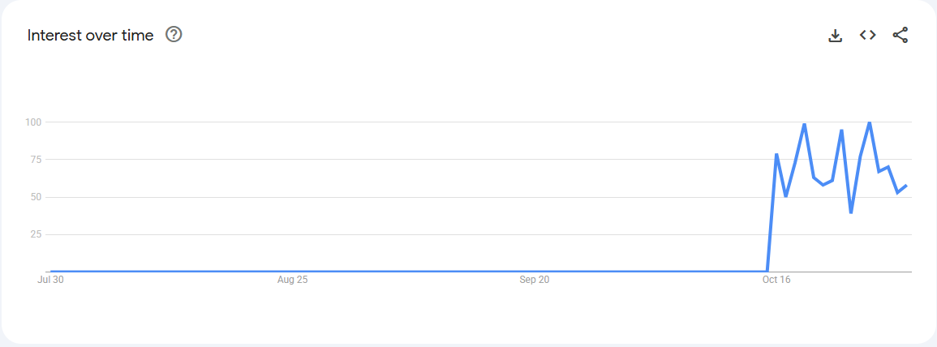The image size is (937, 347).
Task: Click the flat blue line above Aug 25
Action: click(x=292, y=271)
